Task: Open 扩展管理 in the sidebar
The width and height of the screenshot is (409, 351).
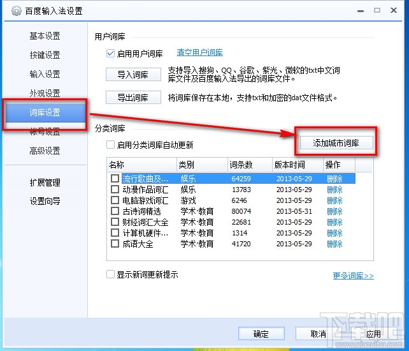Action: point(45,183)
